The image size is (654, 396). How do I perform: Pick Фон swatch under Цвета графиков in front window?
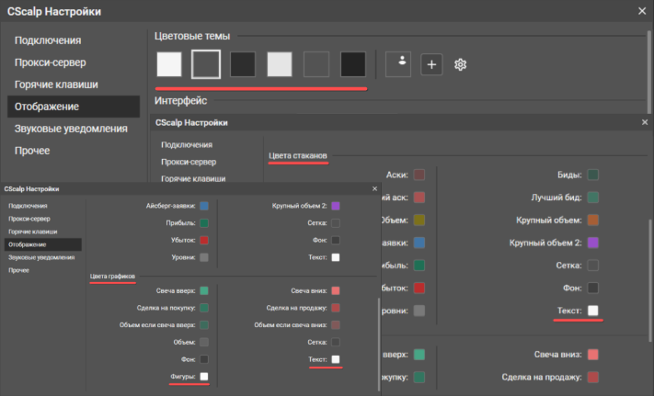pyautogui.click(x=204, y=359)
